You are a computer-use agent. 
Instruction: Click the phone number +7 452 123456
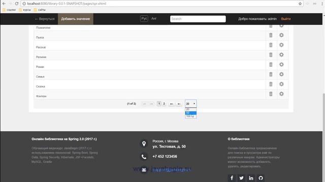tap(165, 156)
